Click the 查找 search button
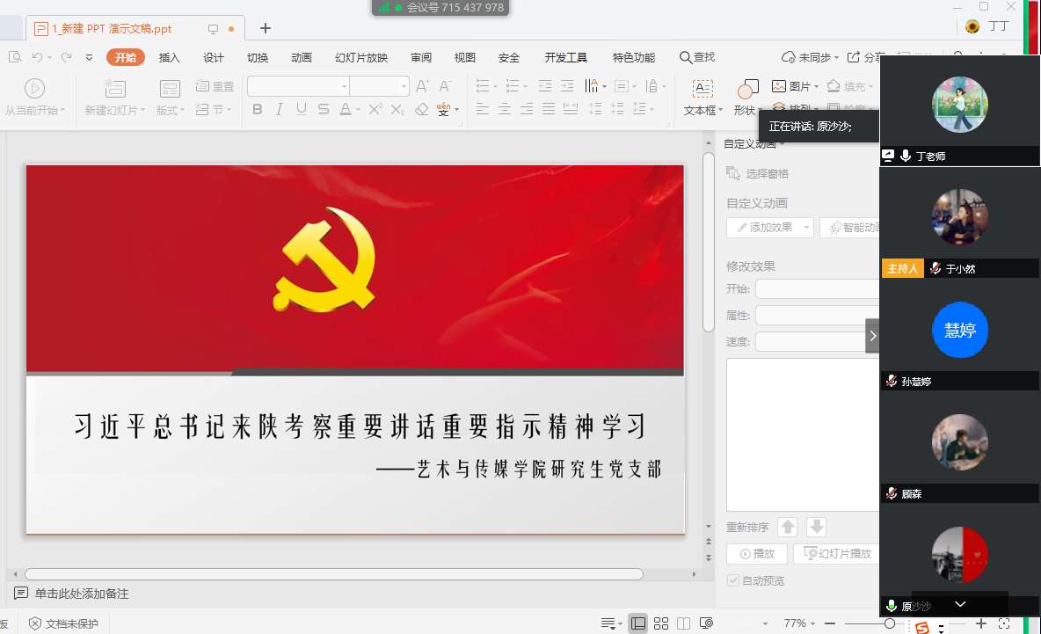Image resolution: width=1041 pixels, height=634 pixels. (x=697, y=57)
